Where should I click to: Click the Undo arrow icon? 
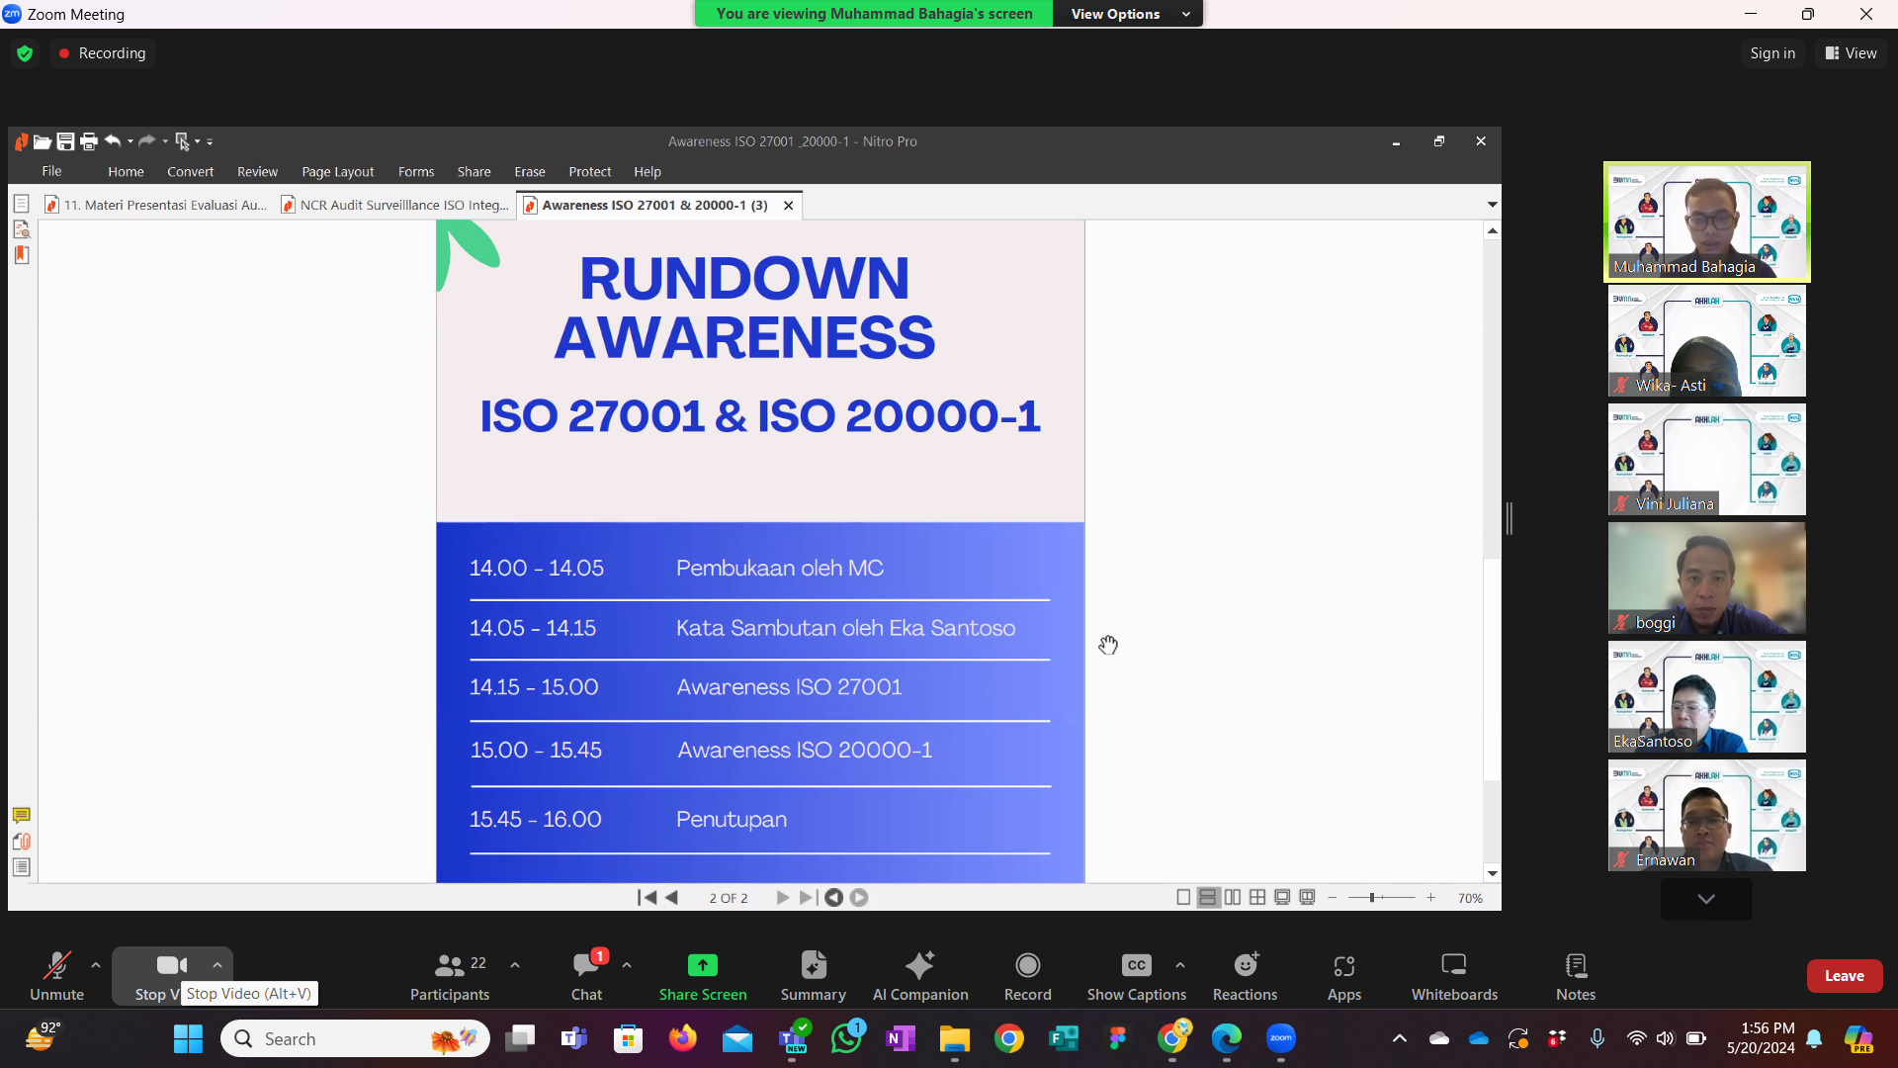[x=113, y=141]
